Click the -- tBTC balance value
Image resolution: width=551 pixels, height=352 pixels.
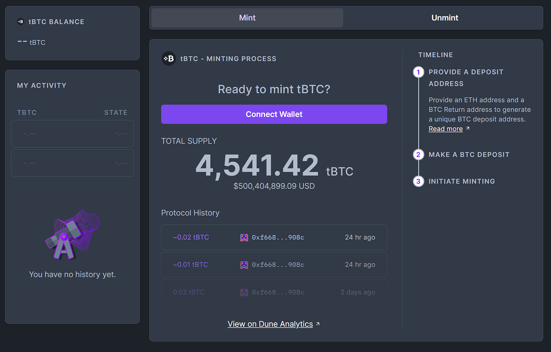(31, 42)
